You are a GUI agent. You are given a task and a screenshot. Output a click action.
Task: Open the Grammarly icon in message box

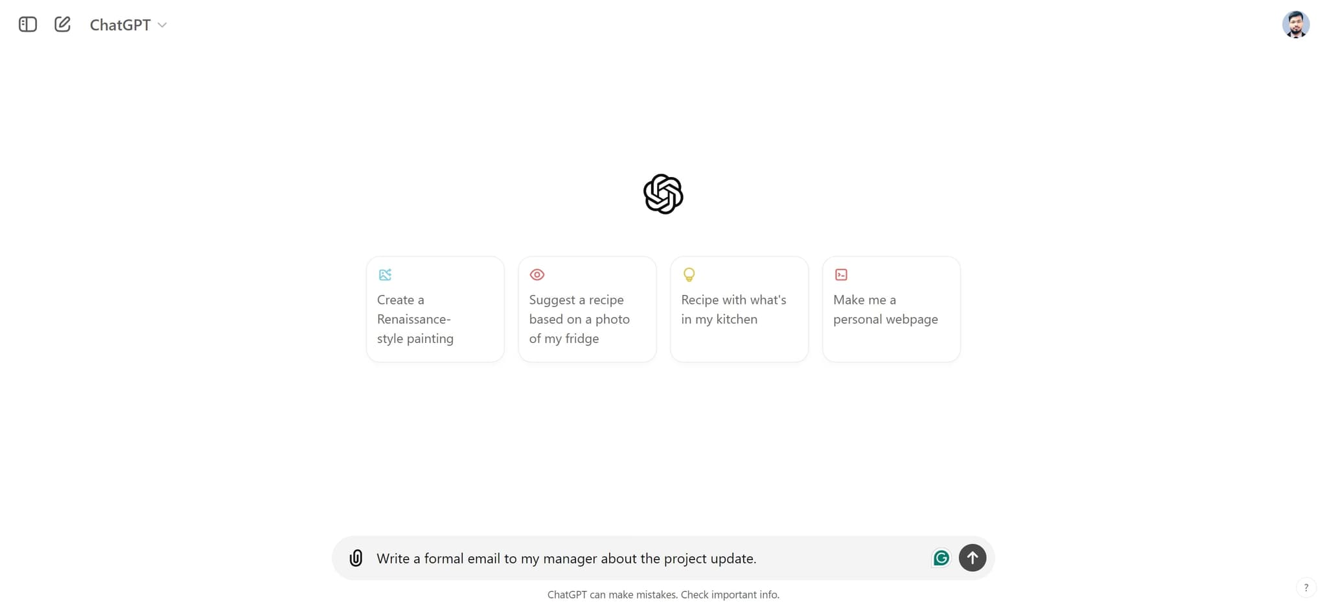tap(941, 557)
